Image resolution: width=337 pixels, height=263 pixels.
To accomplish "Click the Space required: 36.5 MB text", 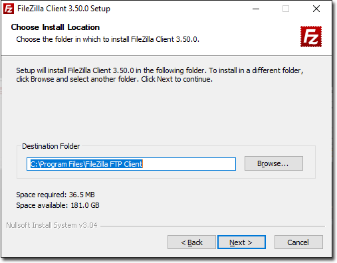I will coord(55,195).
